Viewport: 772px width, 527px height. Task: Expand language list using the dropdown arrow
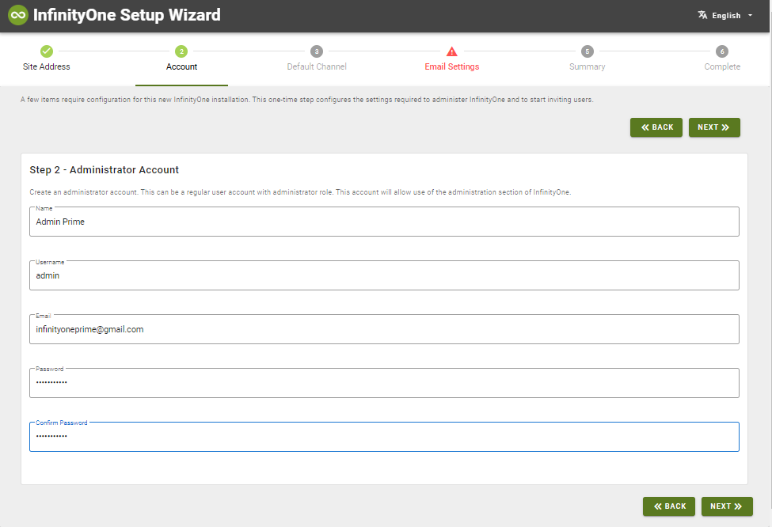tap(751, 15)
